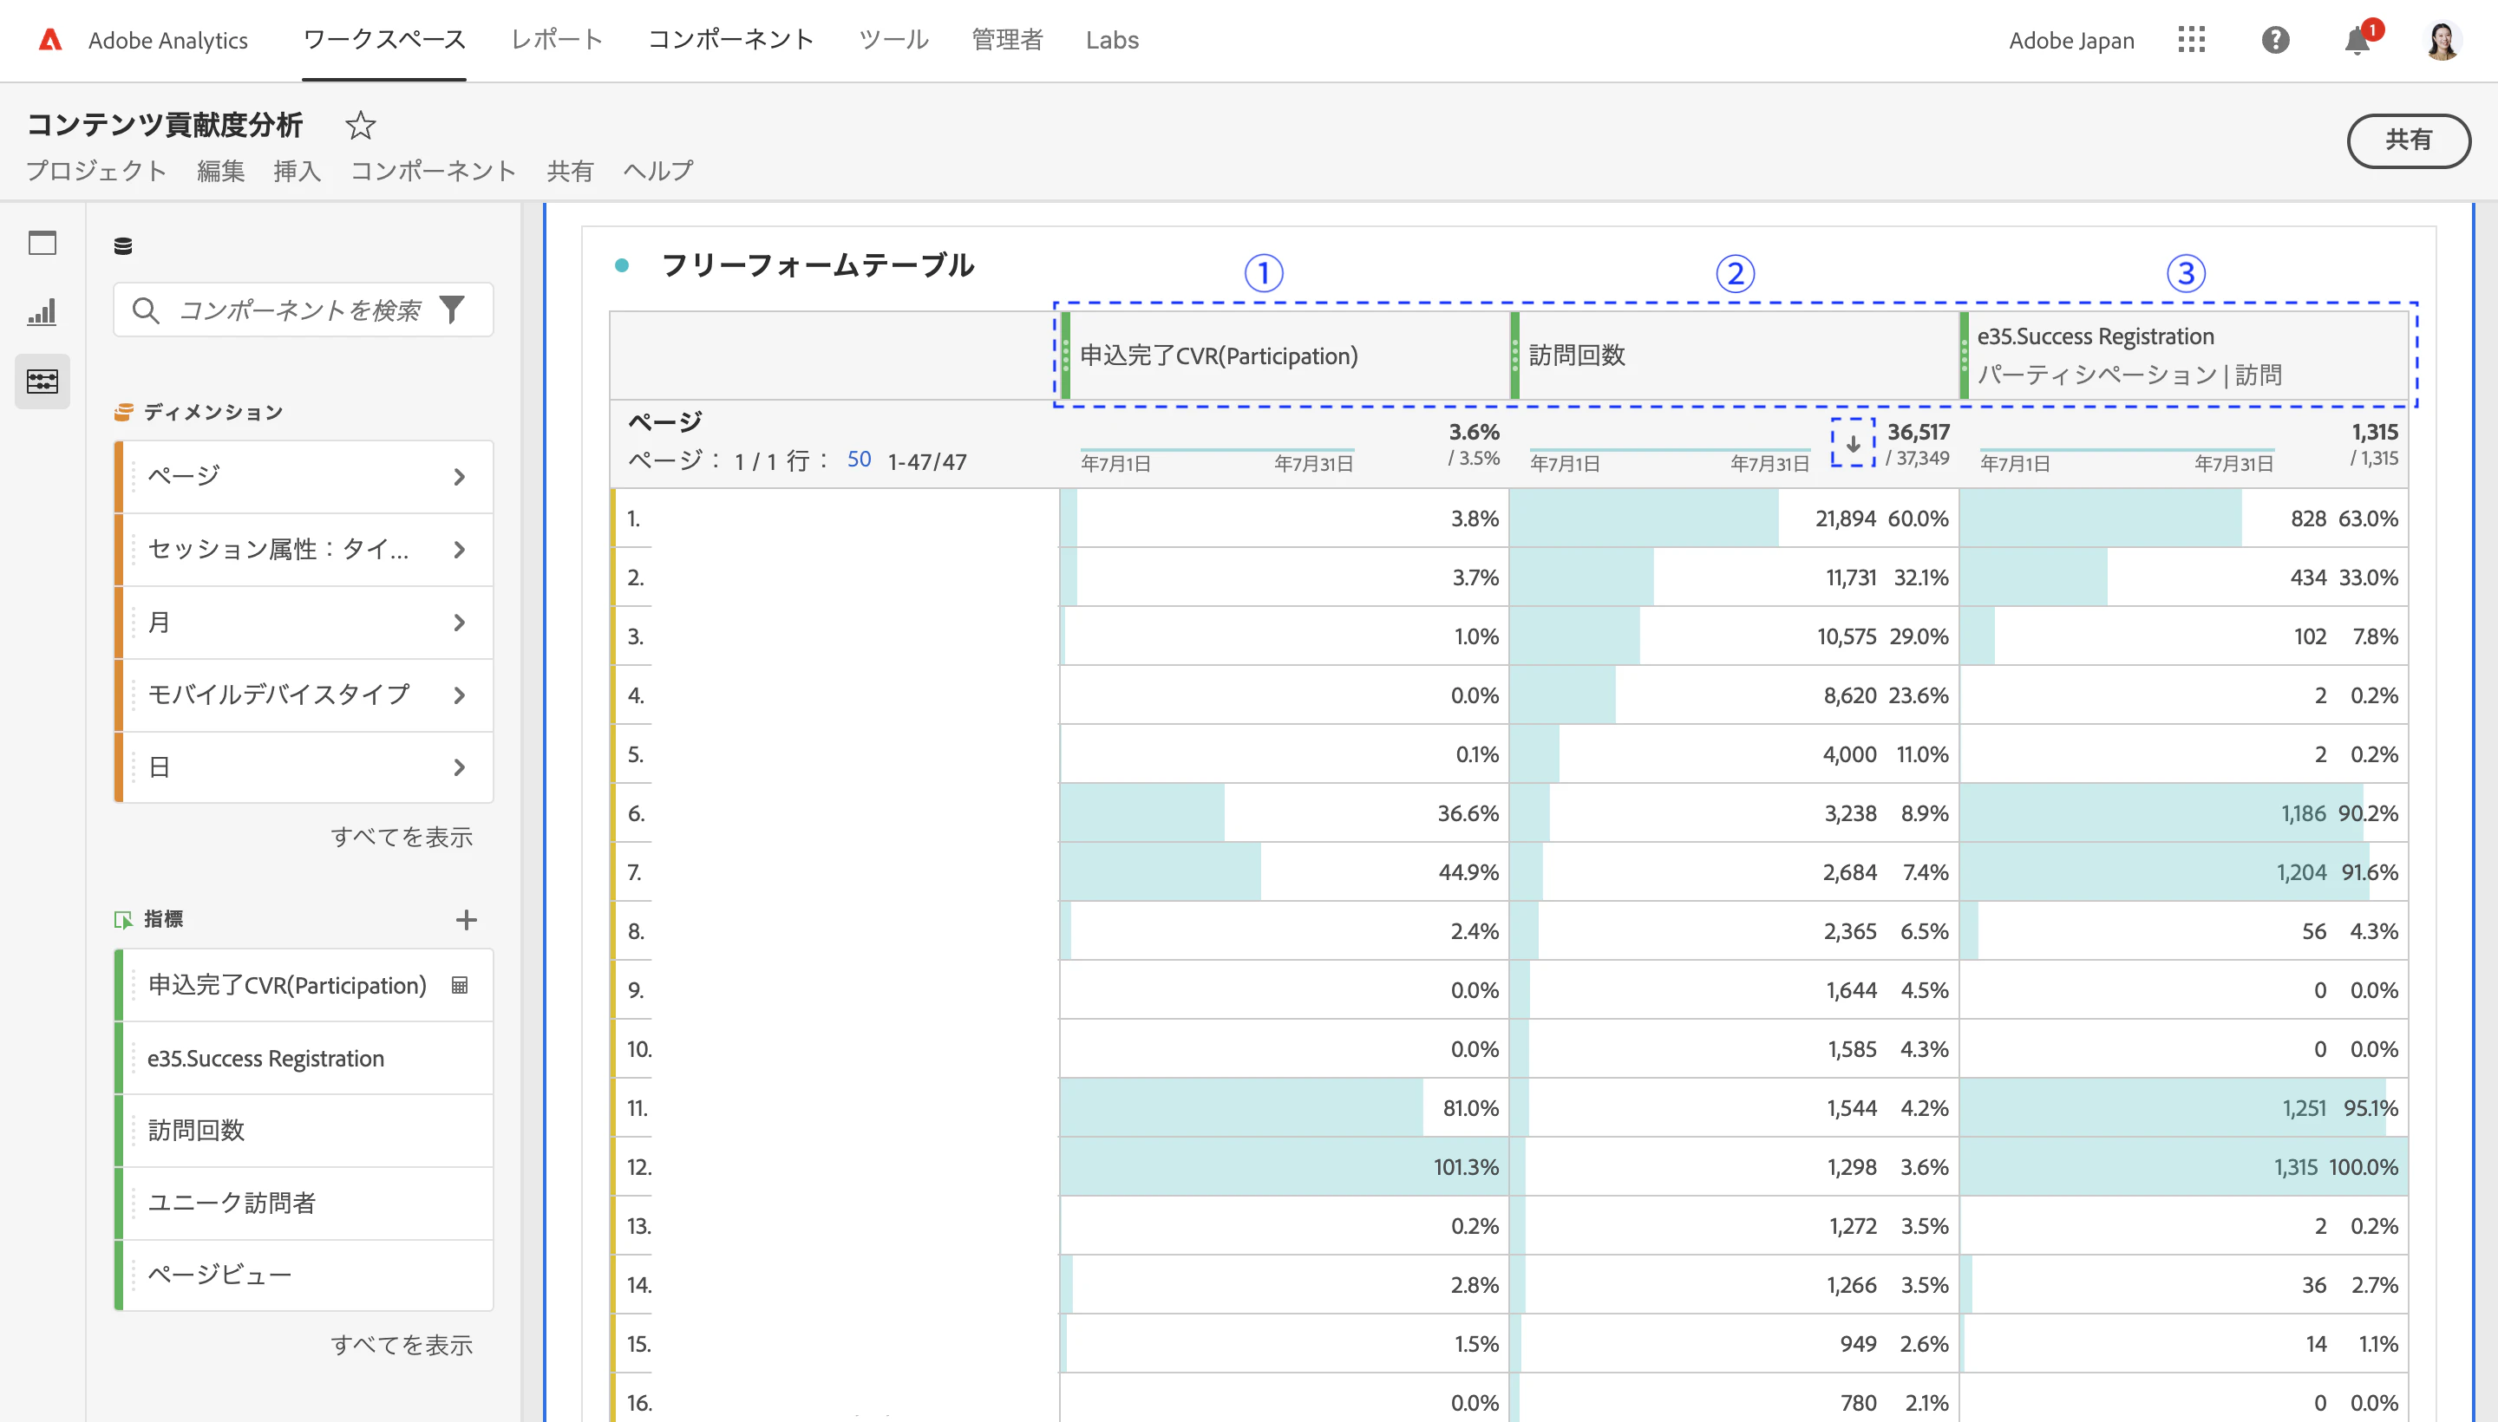Open the 編集 menu
This screenshot has width=2498, height=1422.
tap(221, 171)
